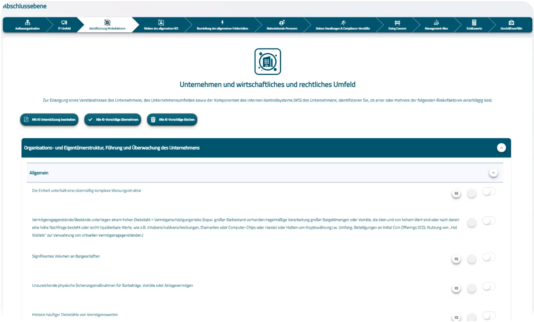Click text 'Die Einheit unterhält eine übermäßig komplexe Weisungsstruktur'

pyautogui.click(x=87, y=191)
